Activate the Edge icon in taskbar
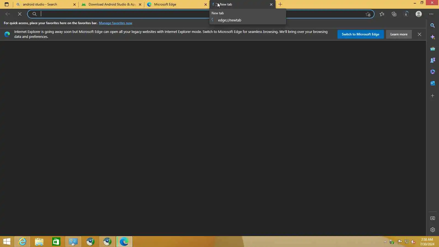The width and height of the screenshot is (439, 247). click(124, 242)
